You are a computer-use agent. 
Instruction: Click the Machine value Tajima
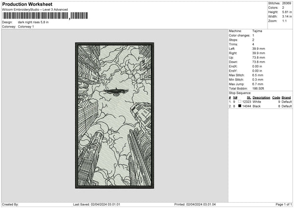pyautogui.click(x=257, y=31)
